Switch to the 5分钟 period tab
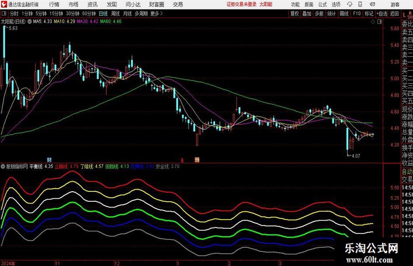413x266 pixels. tap(41, 14)
